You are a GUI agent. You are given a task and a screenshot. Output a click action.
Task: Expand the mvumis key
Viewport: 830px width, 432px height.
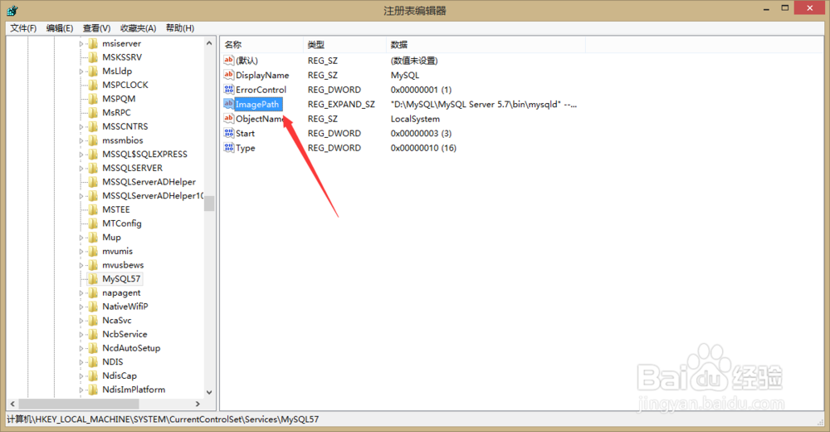(x=81, y=251)
